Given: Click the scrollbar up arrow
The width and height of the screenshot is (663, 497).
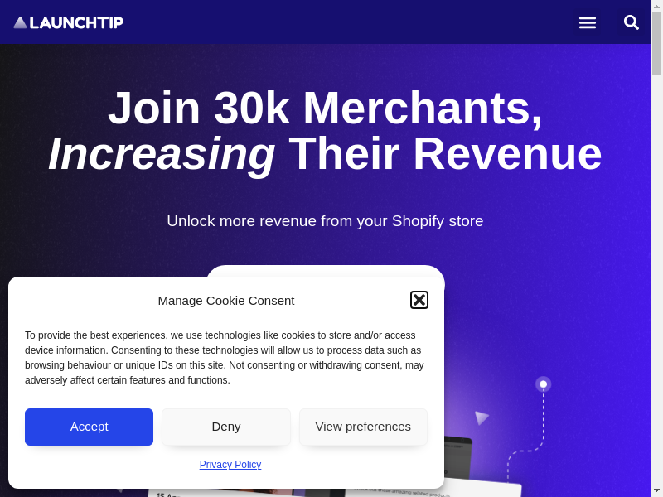Looking at the screenshot, I should (x=656, y=6).
